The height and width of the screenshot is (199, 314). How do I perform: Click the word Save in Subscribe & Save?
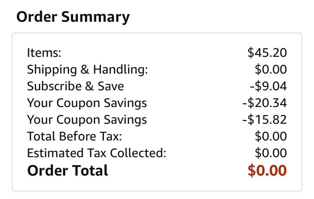[x=111, y=86]
